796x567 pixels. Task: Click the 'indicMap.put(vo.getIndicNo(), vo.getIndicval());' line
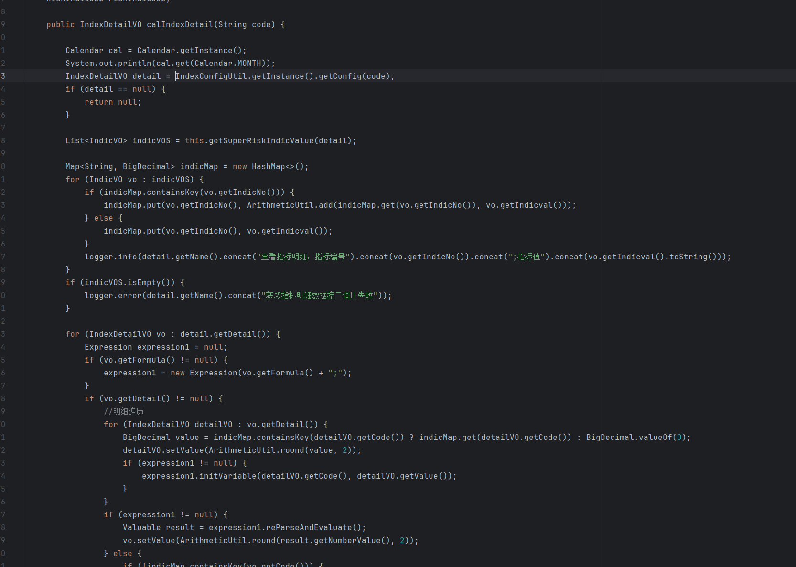click(218, 231)
